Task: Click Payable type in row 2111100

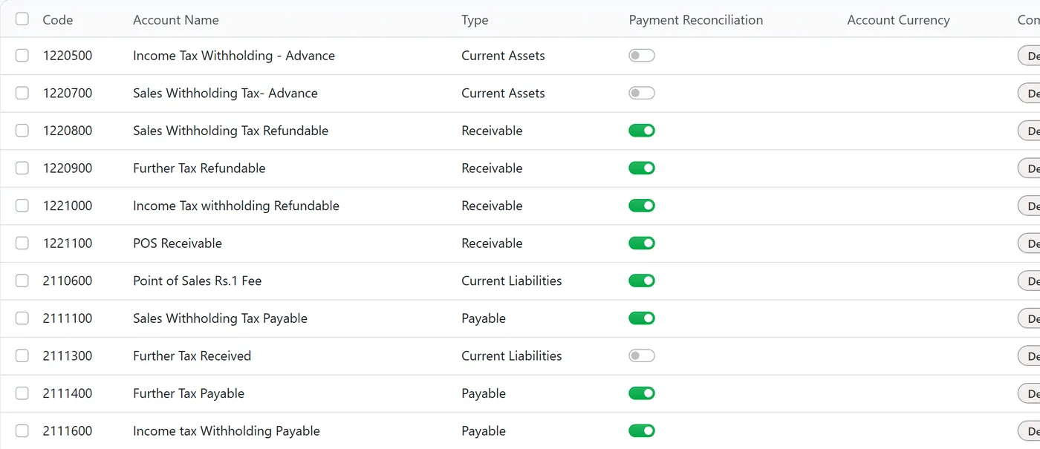Action: (x=484, y=318)
